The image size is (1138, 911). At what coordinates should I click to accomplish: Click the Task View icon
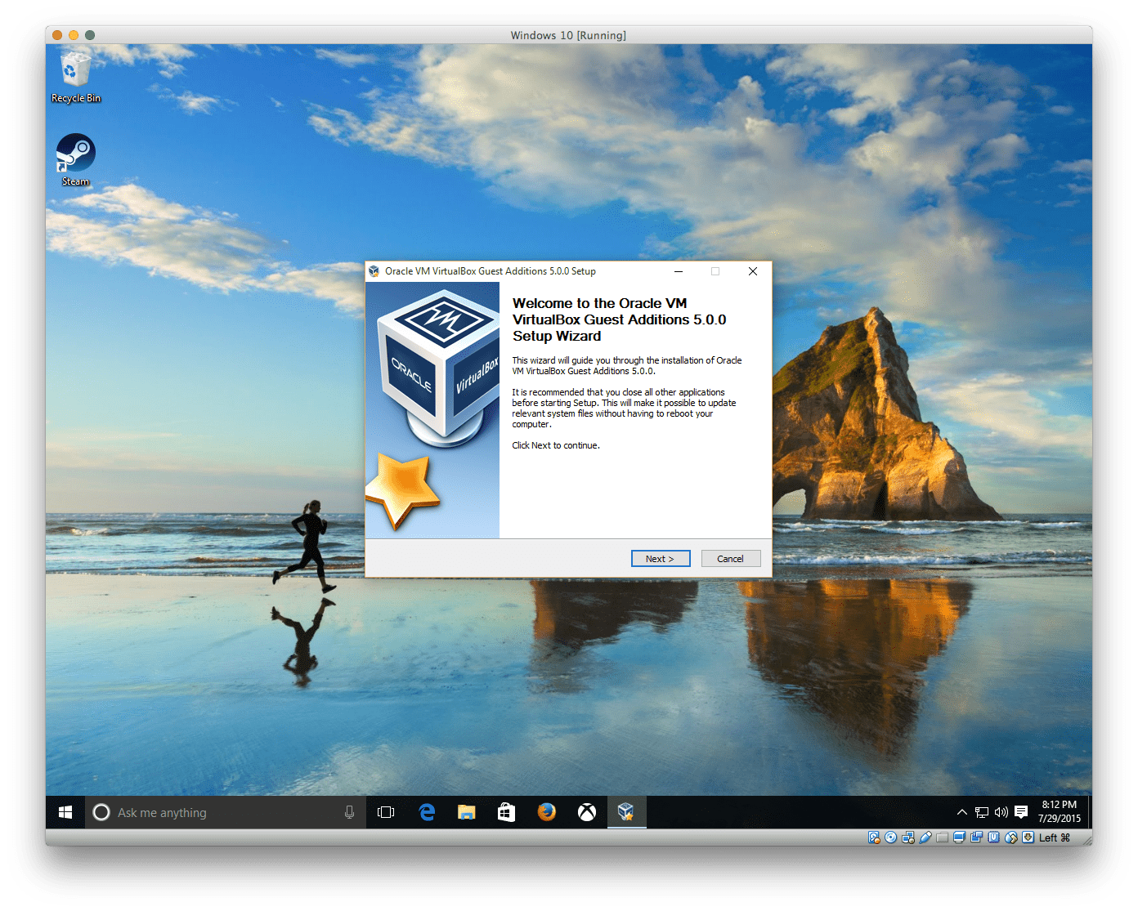point(386,811)
